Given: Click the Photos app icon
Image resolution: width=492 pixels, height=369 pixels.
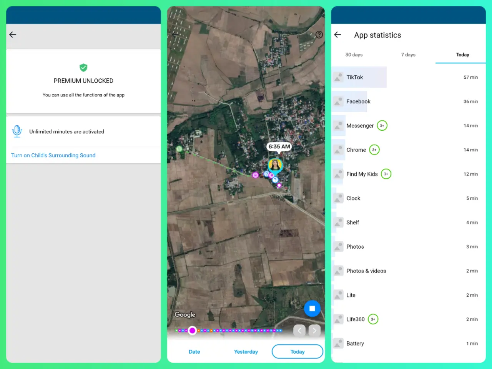Looking at the screenshot, I should click(x=338, y=247).
